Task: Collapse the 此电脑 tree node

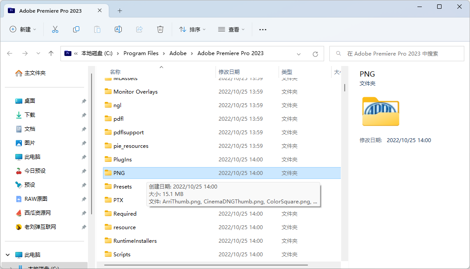Action: click(x=8, y=255)
